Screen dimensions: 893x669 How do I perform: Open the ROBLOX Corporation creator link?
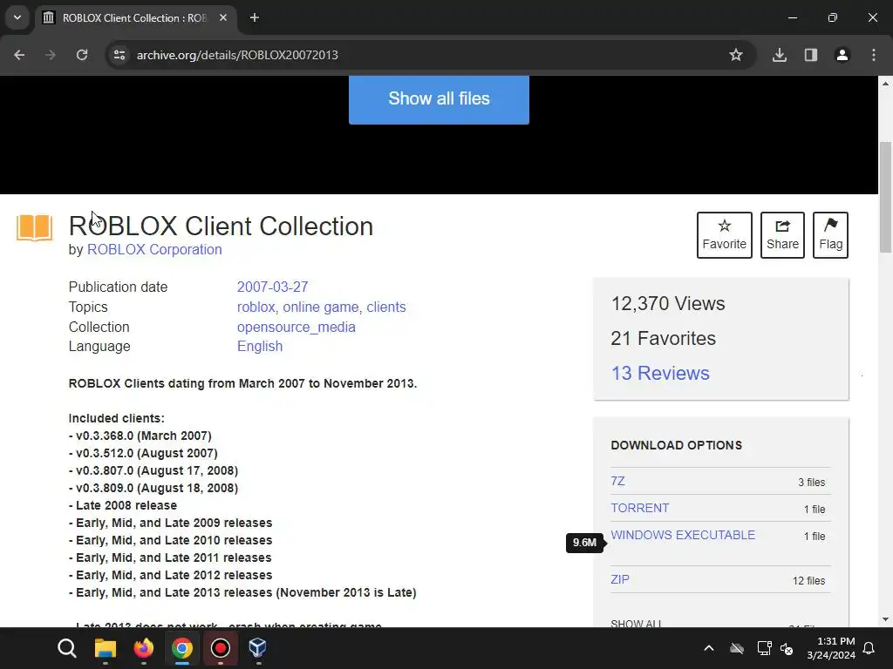154,250
